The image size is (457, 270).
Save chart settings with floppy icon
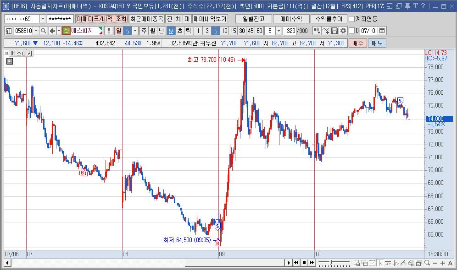[334, 31]
